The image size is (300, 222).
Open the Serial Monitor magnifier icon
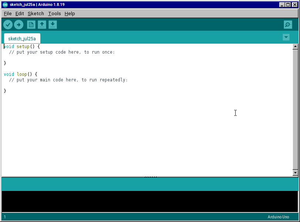288,25
